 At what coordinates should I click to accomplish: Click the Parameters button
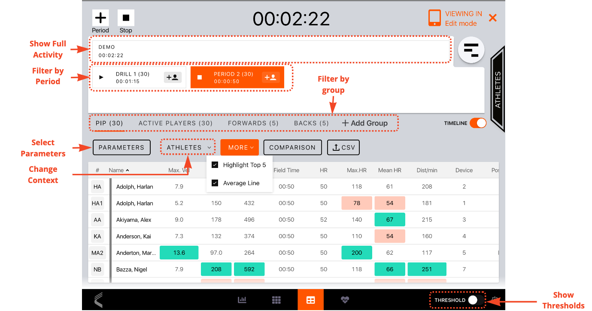[x=121, y=147]
